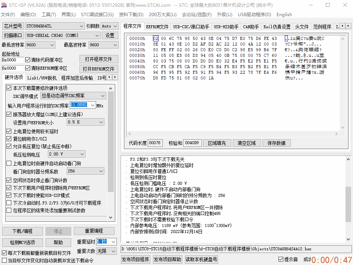Enable 上电复位时由硬件自动启动看门狗

[9, 163]
